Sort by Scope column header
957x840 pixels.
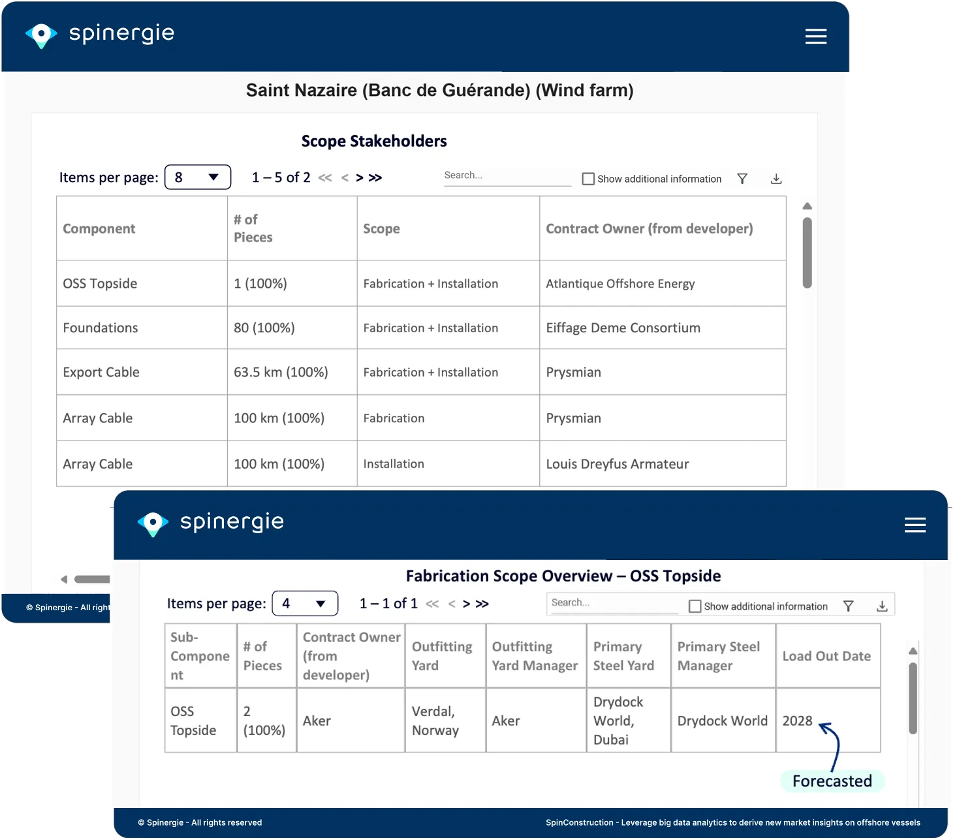(x=448, y=229)
